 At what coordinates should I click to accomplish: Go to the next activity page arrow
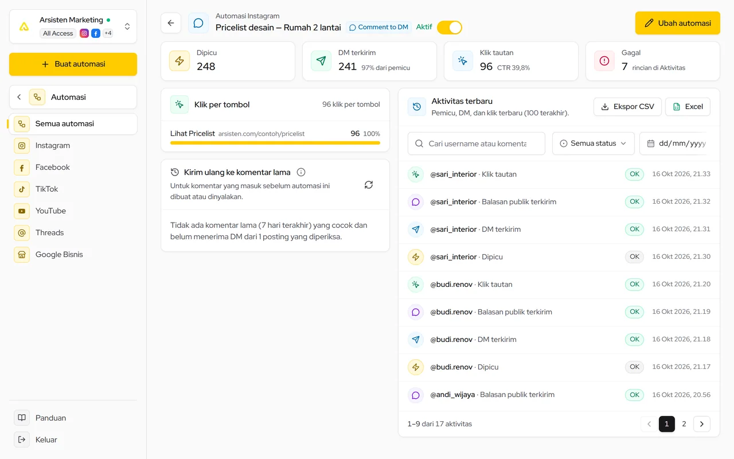(702, 424)
